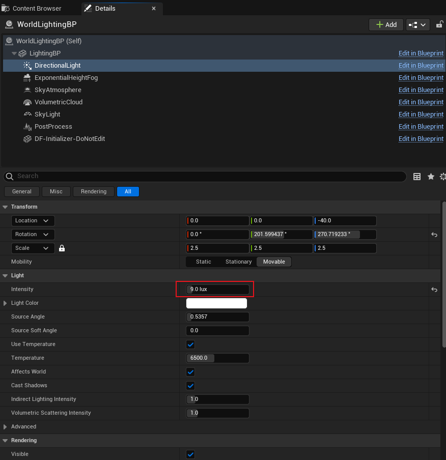Open the blueprint hierarchy dropdown button
Viewport: 446px width, 460px height.
418,24
